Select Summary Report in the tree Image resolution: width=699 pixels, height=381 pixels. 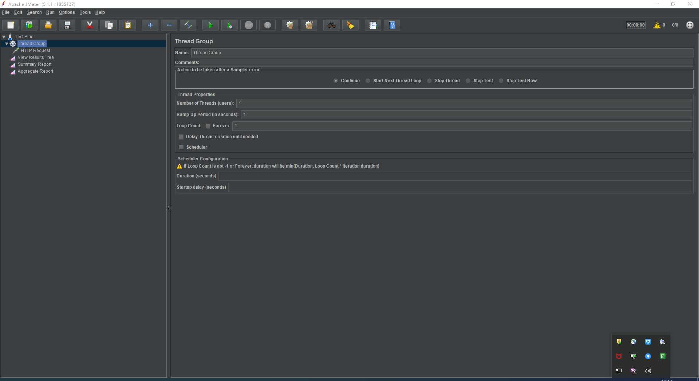35,64
